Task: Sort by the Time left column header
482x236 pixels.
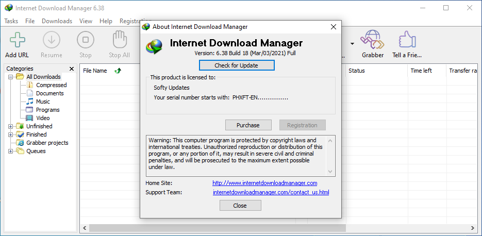Action: coord(421,71)
